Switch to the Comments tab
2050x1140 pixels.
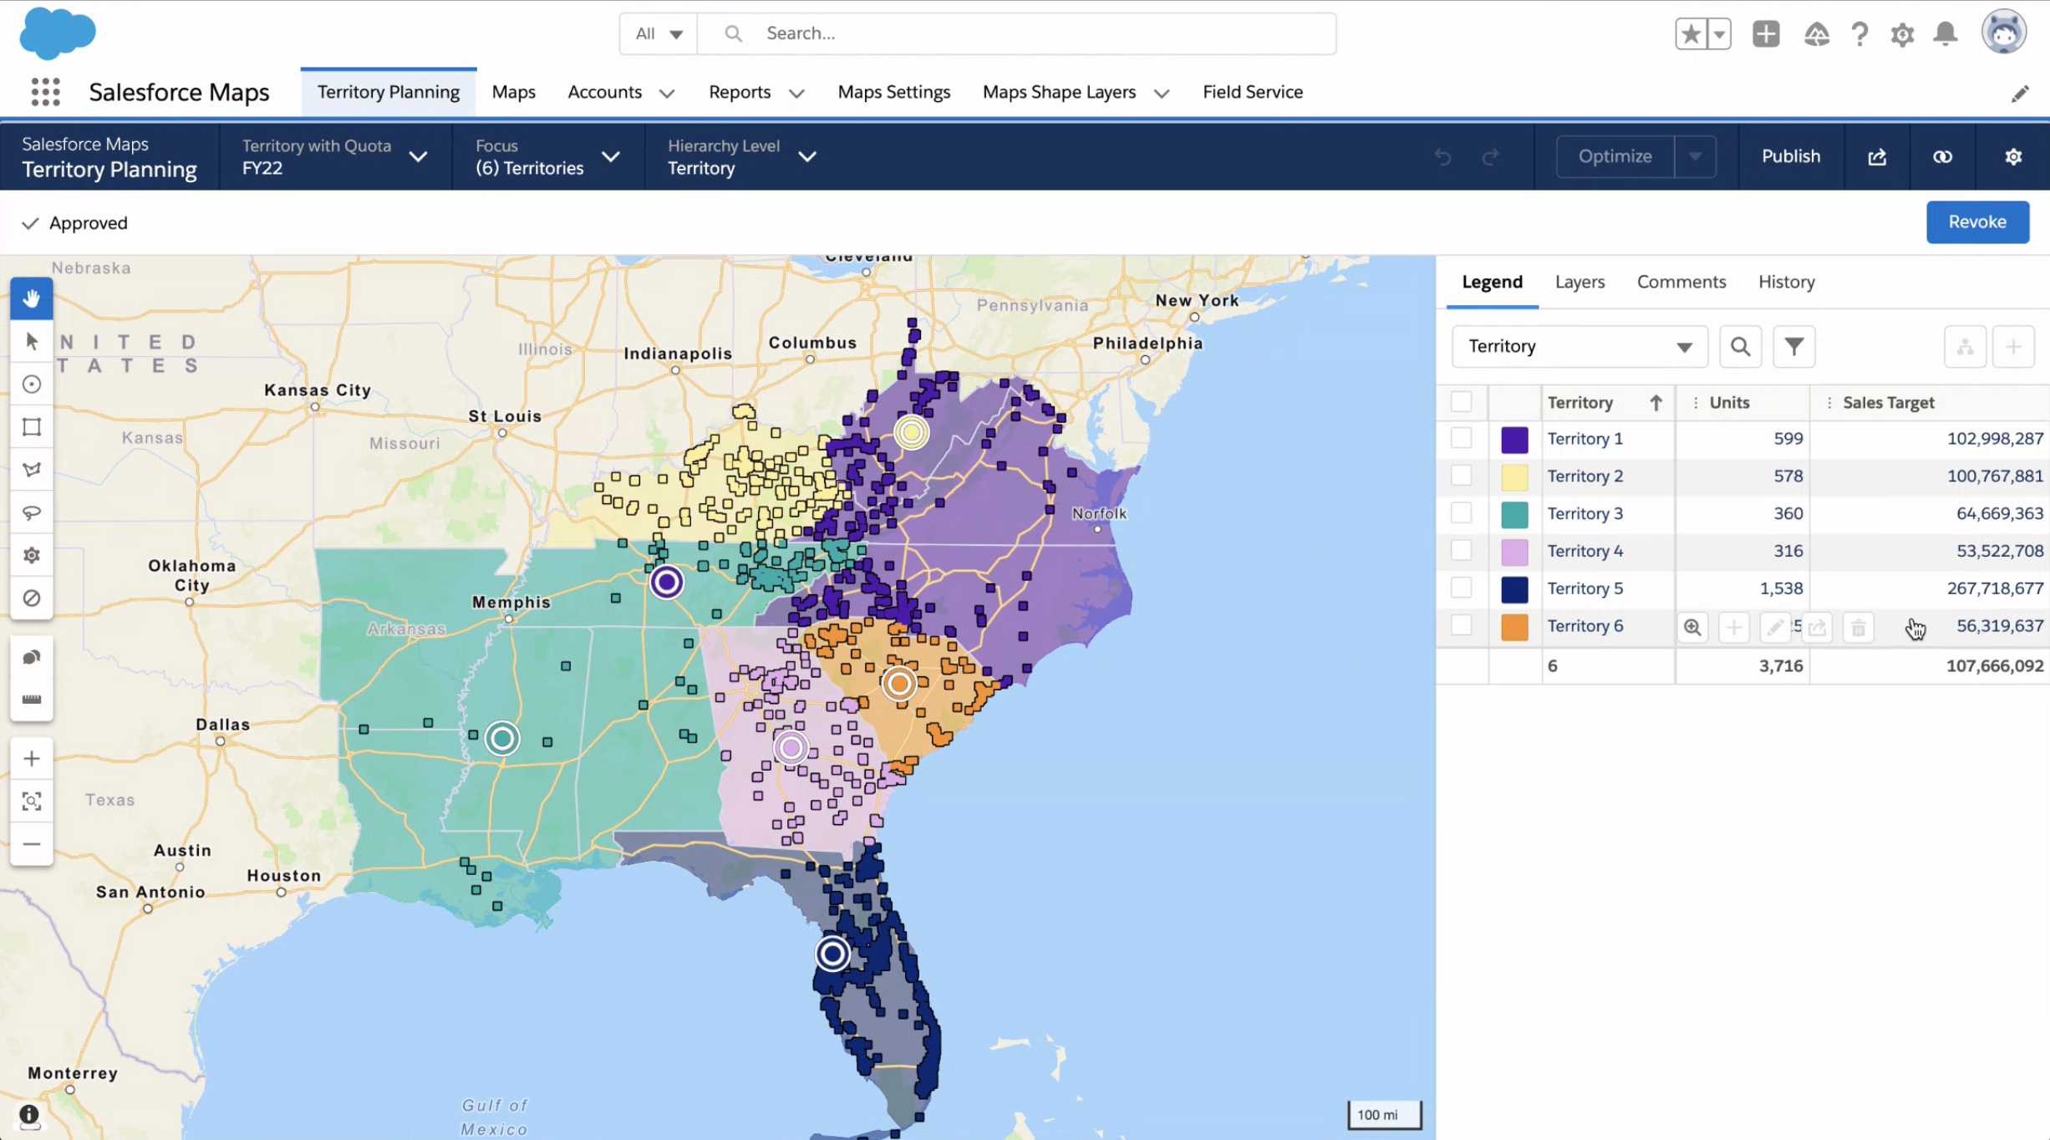pyautogui.click(x=1681, y=282)
